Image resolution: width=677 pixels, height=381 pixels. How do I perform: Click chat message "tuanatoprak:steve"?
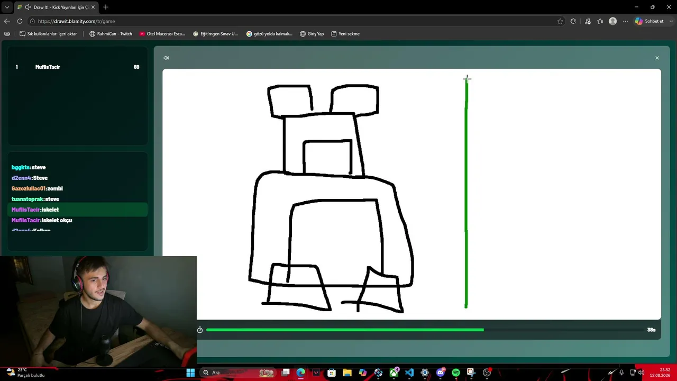click(x=35, y=199)
